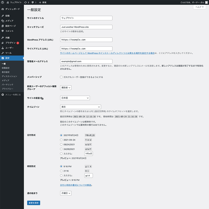
Task: Select the Y-m-d date format radio button
Action: (61, 140)
